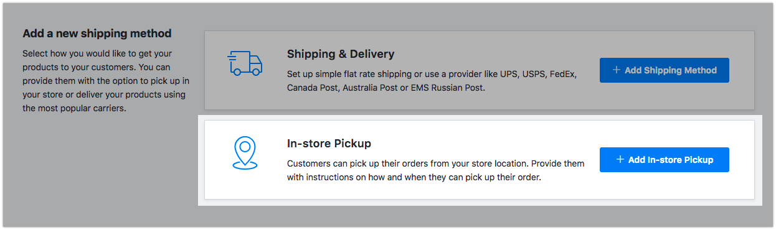Click the plus icon on Add In-store Pickup
This screenshot has width=776, height=230.
pos(620,160)
